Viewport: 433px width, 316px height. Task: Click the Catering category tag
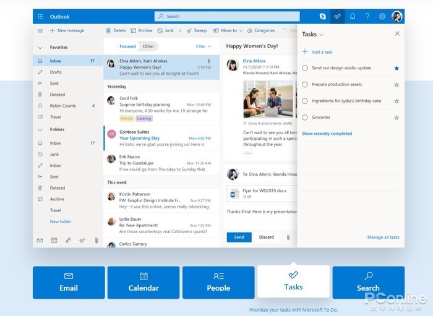pyautogui.click(x=144, y=118)
